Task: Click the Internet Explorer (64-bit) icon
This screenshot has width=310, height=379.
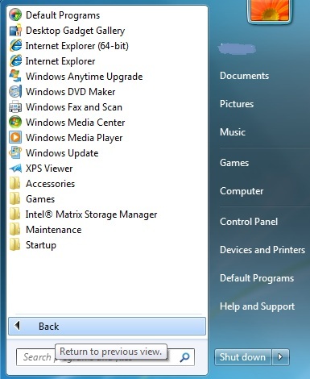Action: click(15, 45)
